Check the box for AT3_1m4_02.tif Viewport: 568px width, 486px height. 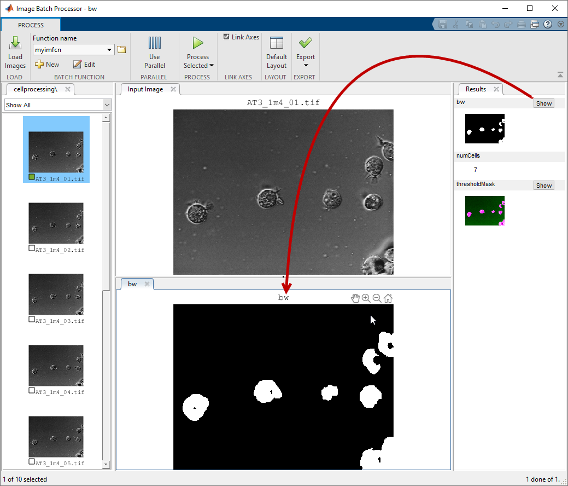pyautogui.click(x=32, y=248)
